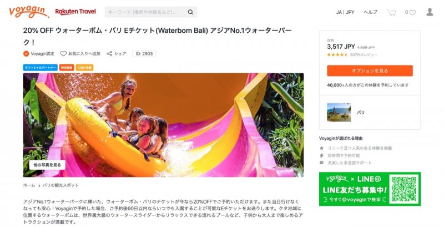Click the ホーム breadcrumb link

(x=29, y=185)
